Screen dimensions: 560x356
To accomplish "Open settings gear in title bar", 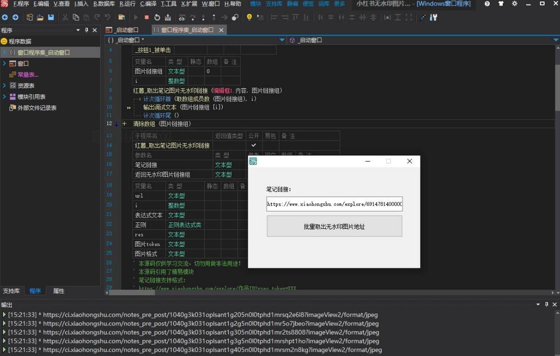I will pos(515,3).
